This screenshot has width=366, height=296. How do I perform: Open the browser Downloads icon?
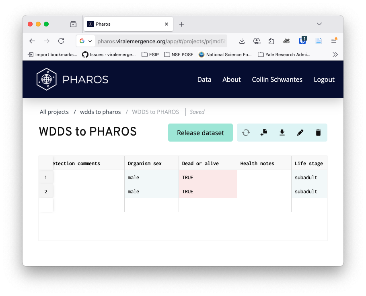click(242, 41)
